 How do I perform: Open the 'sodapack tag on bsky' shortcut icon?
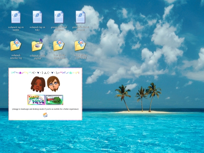pyautogui.click(x=37, y=17)
